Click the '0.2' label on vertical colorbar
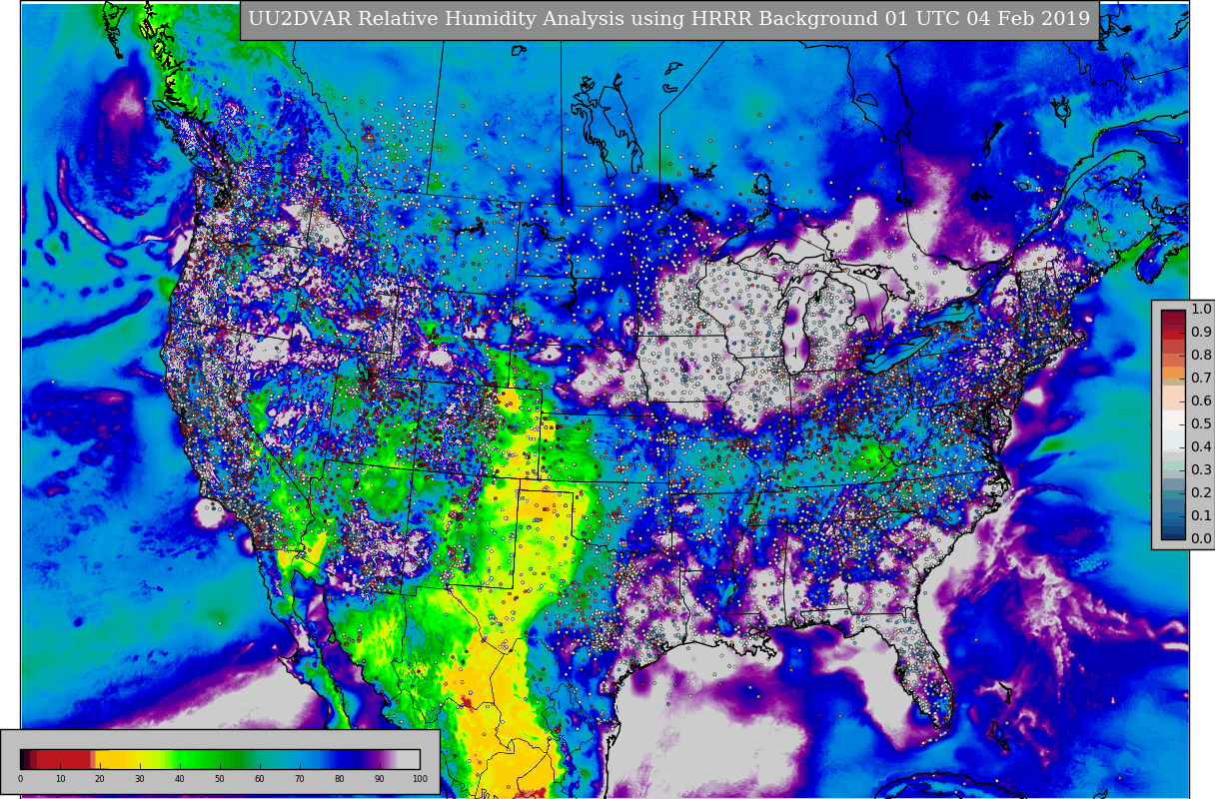Screen dimensions: 1215x799 pyautogui.click(x=1201, y=492)
